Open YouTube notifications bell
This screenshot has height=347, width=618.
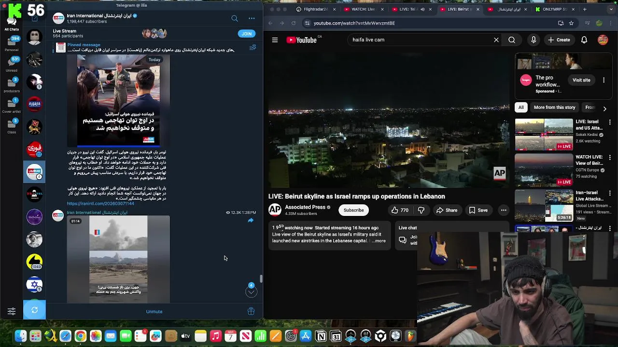coord(584,40)
